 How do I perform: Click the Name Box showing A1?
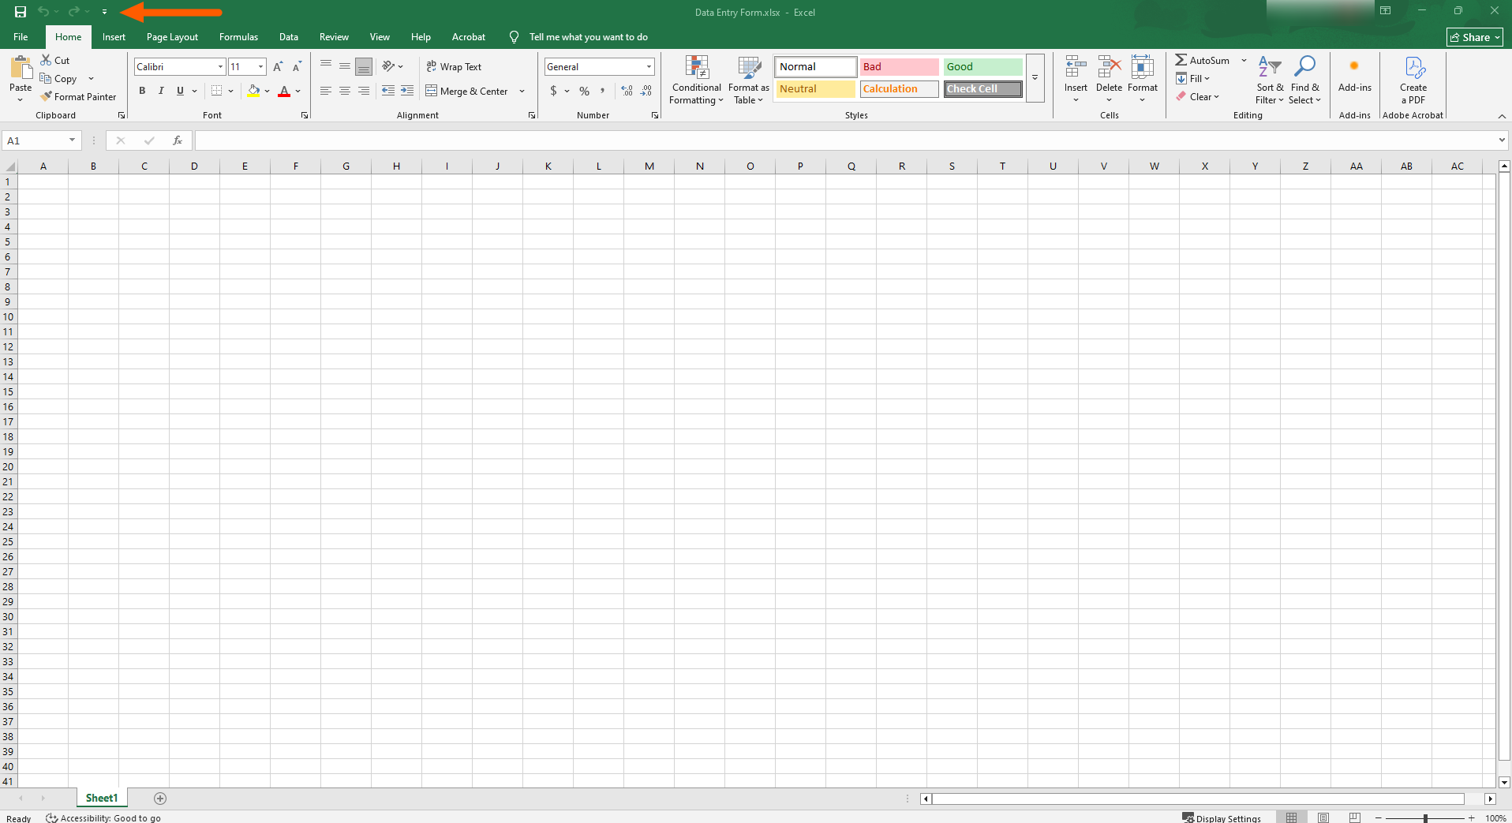coord(41,140)
